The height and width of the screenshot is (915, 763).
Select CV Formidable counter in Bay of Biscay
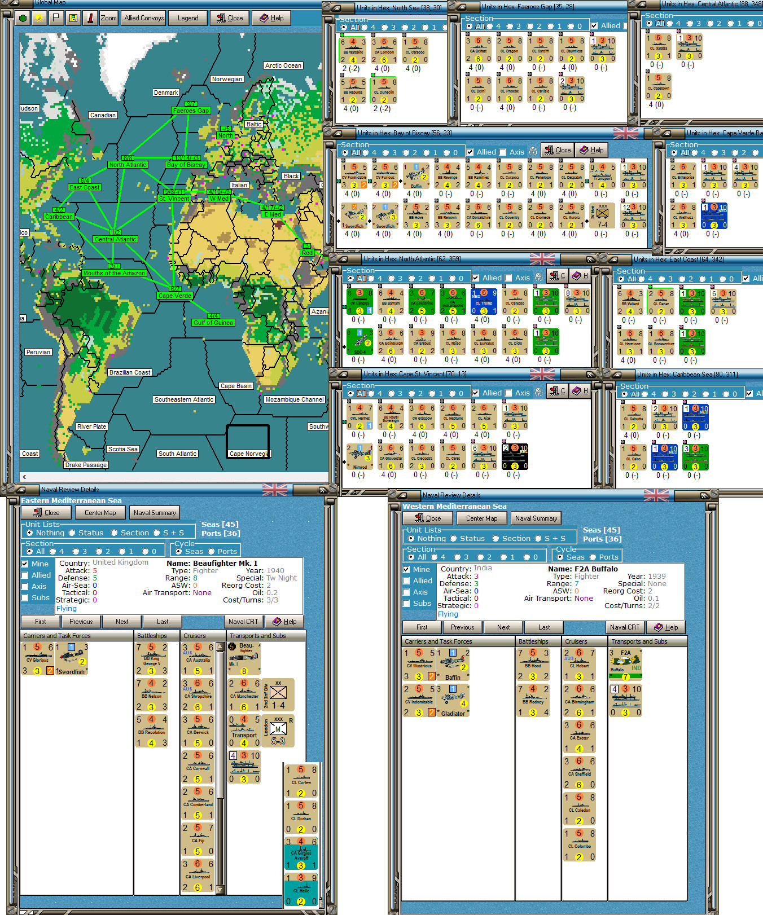[354, 176]
